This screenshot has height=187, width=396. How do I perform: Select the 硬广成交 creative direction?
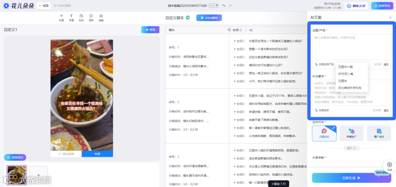pyautogui.click(x=379, y=133)
